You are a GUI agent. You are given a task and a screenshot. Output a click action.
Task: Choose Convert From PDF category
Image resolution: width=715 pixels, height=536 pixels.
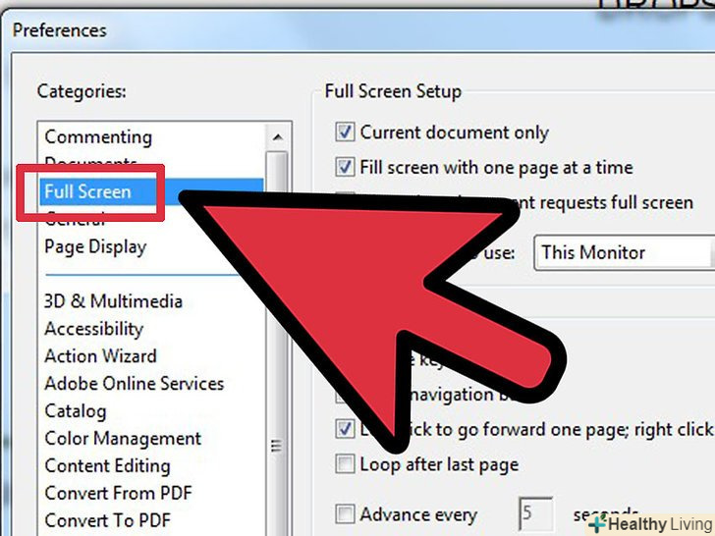pyautogui.click(x=119, y=493)
